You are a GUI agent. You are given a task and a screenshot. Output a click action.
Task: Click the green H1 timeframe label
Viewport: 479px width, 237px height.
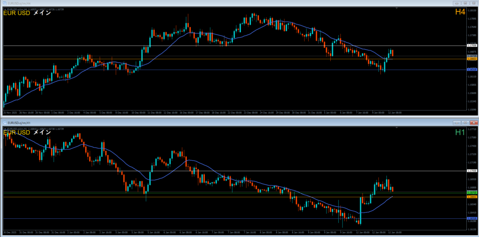(x=460, y=133)
